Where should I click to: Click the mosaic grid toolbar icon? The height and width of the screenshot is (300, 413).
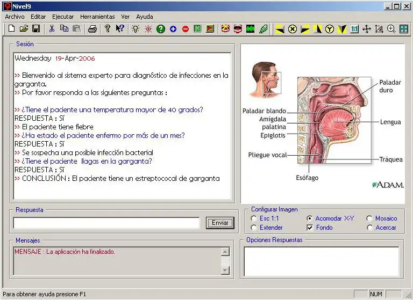[x=404, y=29]
